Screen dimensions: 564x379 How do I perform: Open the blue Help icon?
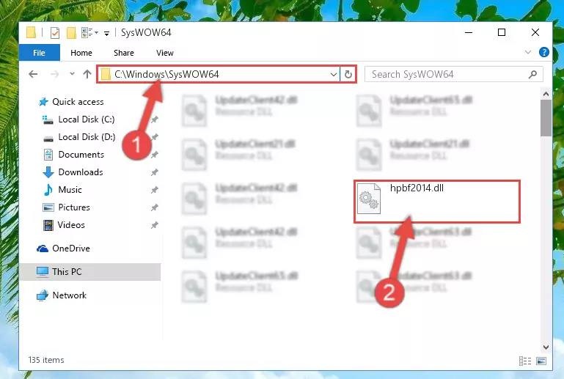(x=544, y=53)
